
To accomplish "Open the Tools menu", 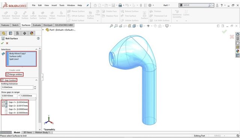I will coord(62,5).
